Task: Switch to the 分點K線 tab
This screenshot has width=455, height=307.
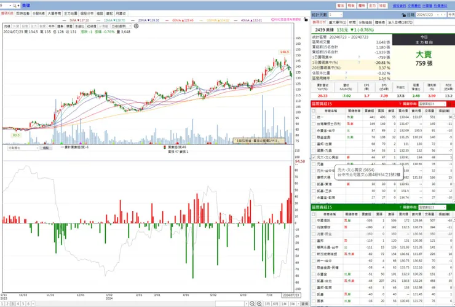Action: (x=39, y=14)
